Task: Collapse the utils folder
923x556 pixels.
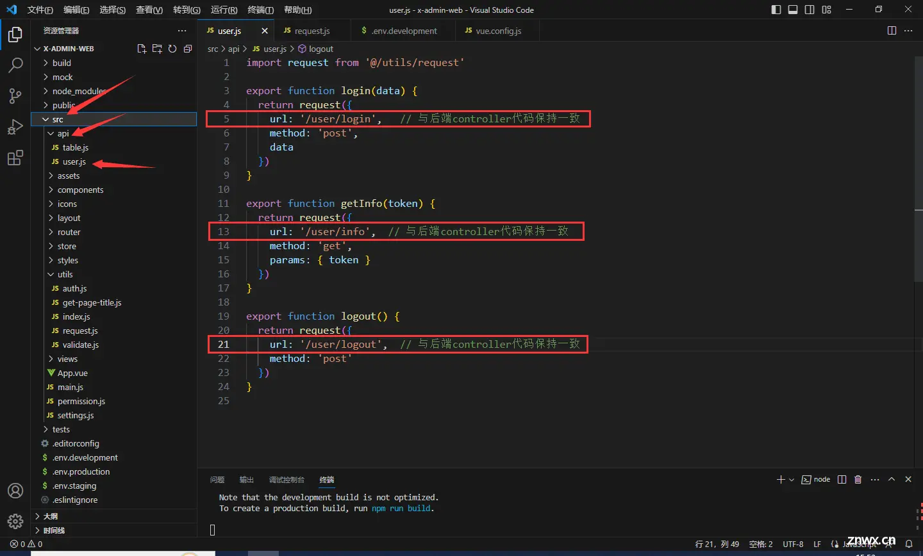Action: [x=65, y=274]
